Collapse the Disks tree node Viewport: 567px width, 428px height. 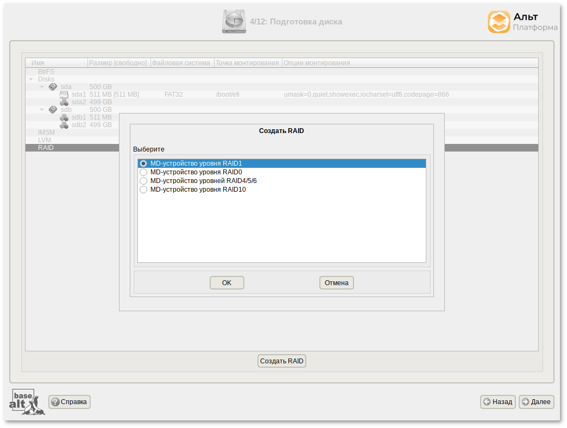31,79
